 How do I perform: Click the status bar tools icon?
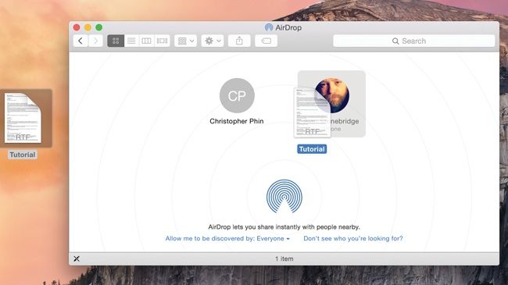coord(77,258)
